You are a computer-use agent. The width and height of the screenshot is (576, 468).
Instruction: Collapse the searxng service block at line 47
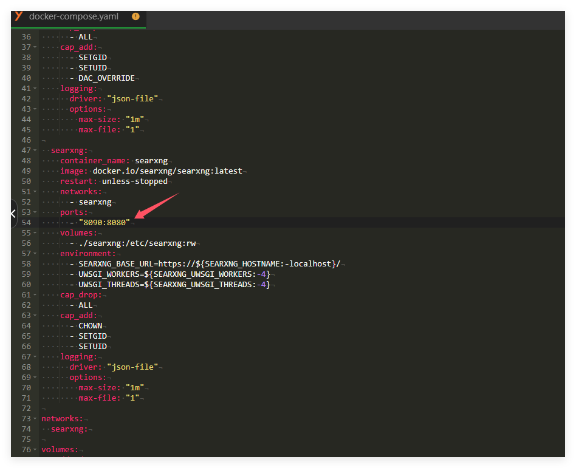tap(35, 151)
